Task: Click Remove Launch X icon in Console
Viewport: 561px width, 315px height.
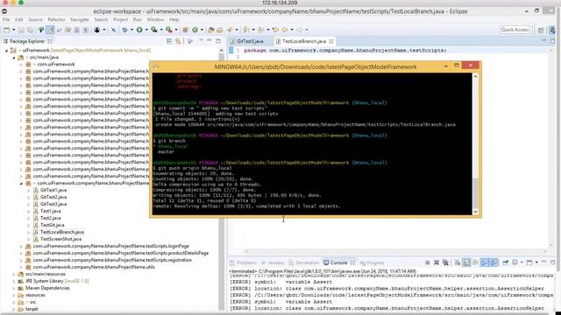Action: (437, 262)
